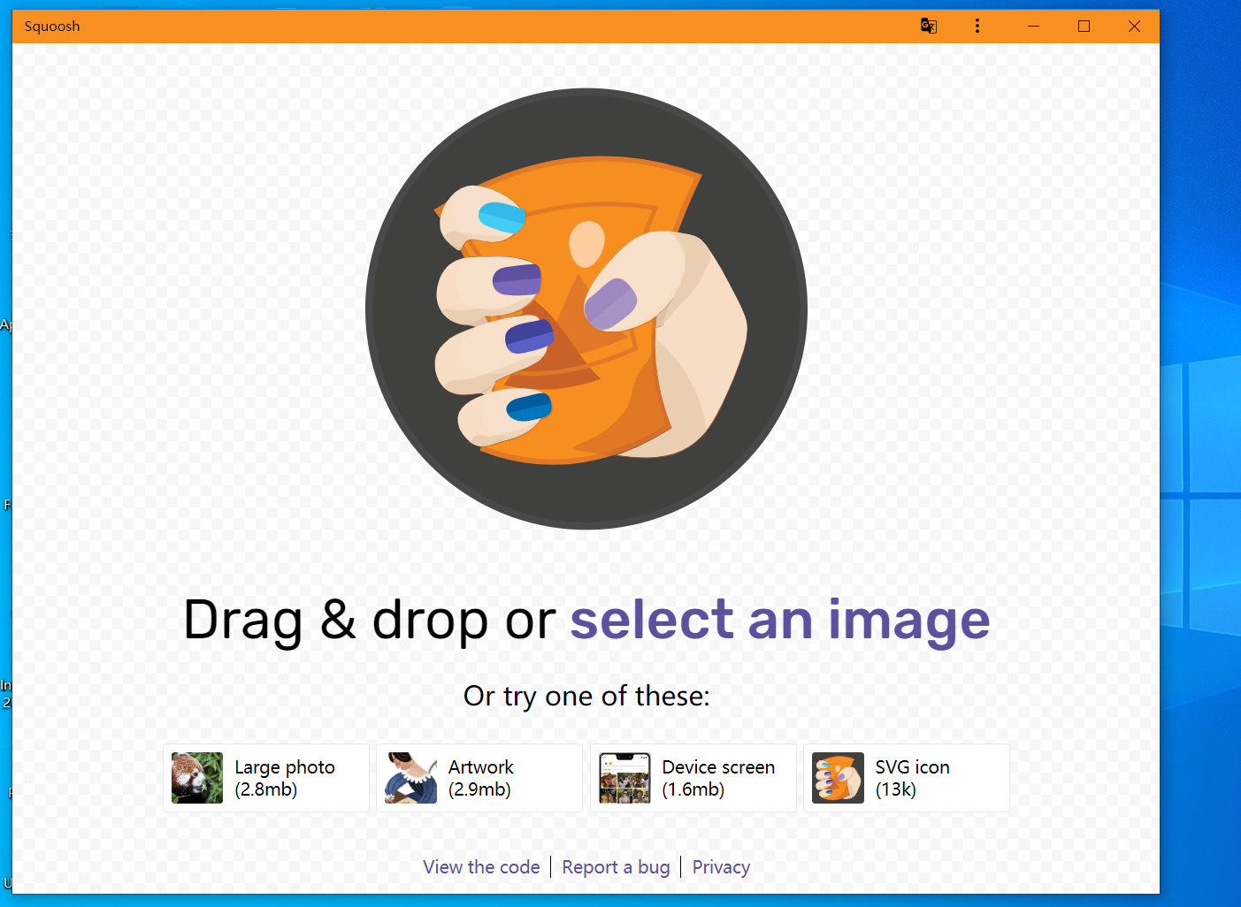Click the 'Drag & drop or' heading text
1241x907 pixels.
pos(369,620)
